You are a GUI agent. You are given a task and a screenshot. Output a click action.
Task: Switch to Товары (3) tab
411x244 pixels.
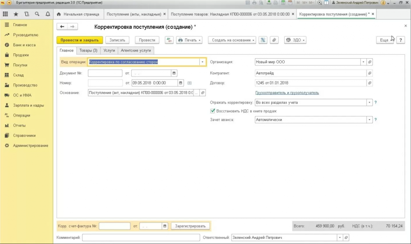pyautogui.click(x=88, y=50)
